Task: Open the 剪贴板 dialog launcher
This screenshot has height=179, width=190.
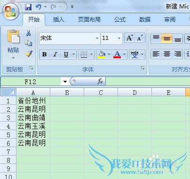Action: pyautogui.click(x=32, y=68)
